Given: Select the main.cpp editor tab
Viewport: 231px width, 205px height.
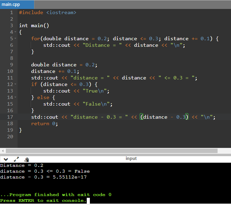Looking at the screenshot, I should pyautogui.click(x=17, y=4).
